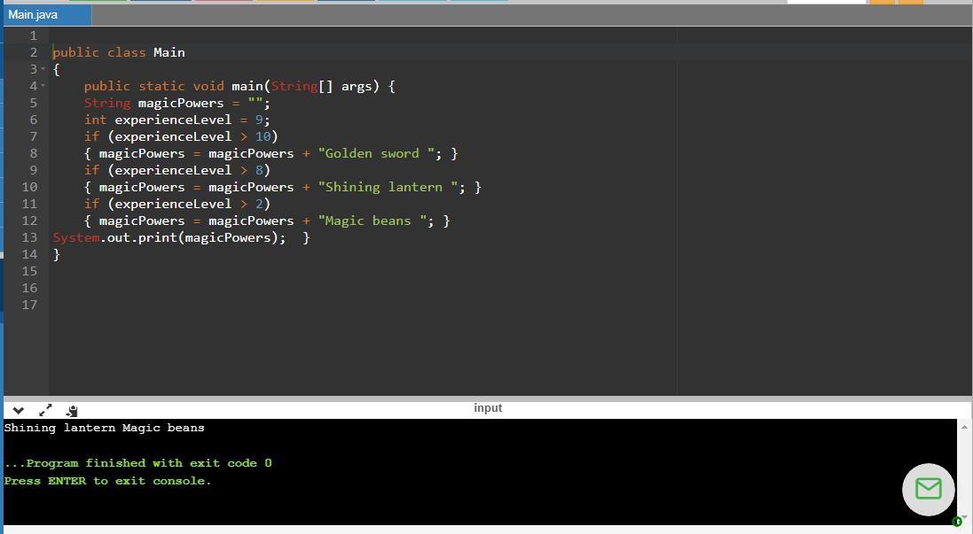Click line number 12 in the gutter
The height and width of the screenshot is (534, 973).
point(30,221)
